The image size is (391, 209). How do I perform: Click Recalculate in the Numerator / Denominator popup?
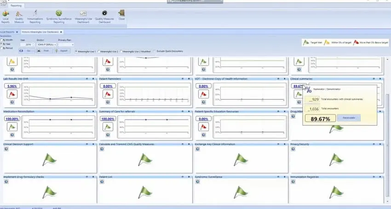[x=349, y=118]
